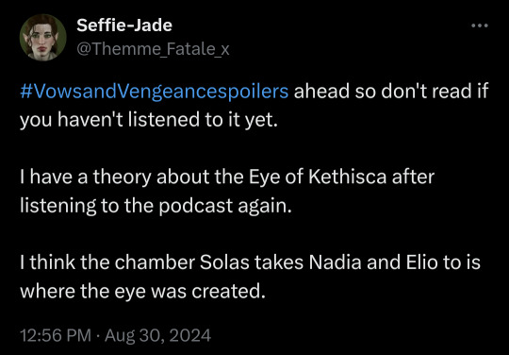Open the three-dot more options menu
This screenshot has width=509, height=355.
tap(480, 25)
